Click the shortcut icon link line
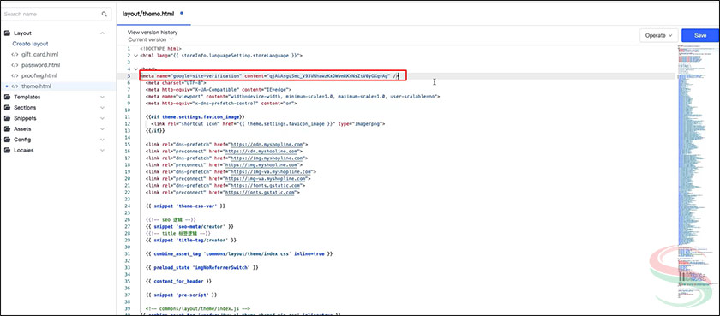720x316 pixels. coord(267,124)
